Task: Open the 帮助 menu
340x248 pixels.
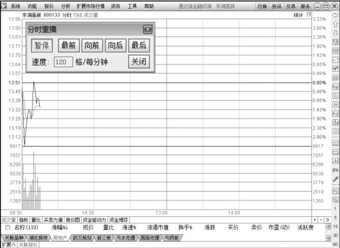Action: coord(149,6)
